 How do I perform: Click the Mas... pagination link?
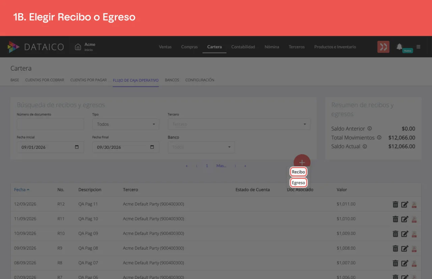coord(221,166)
